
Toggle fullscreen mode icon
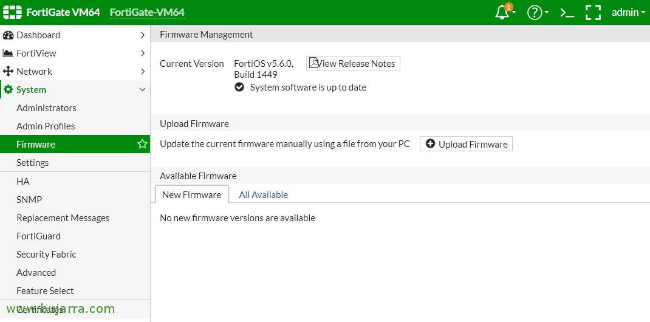pos(593,12)
